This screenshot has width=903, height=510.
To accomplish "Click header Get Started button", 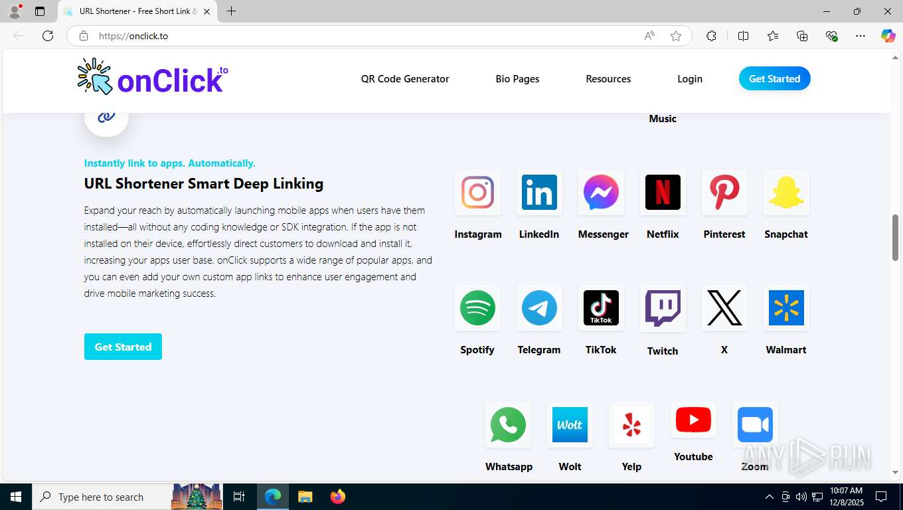I will pyautogui.click(x=774, y=78).
